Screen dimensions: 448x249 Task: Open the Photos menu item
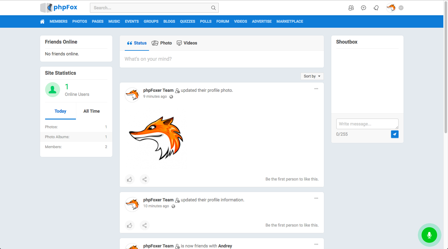[x=80, y=21]
